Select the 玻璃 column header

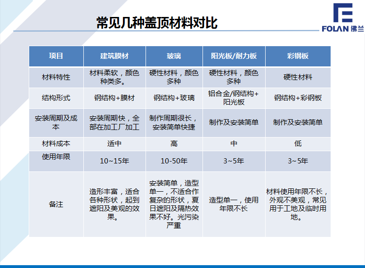pos(174,56)
